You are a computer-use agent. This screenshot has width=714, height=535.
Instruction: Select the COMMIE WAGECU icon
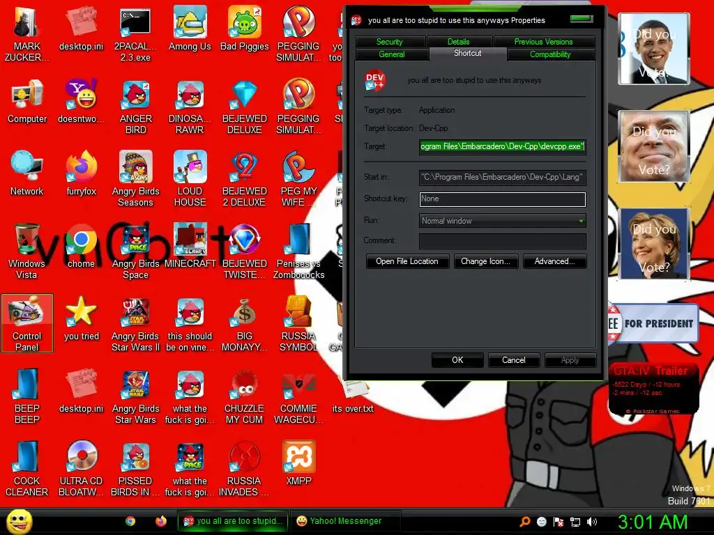(x=298, y=396)
